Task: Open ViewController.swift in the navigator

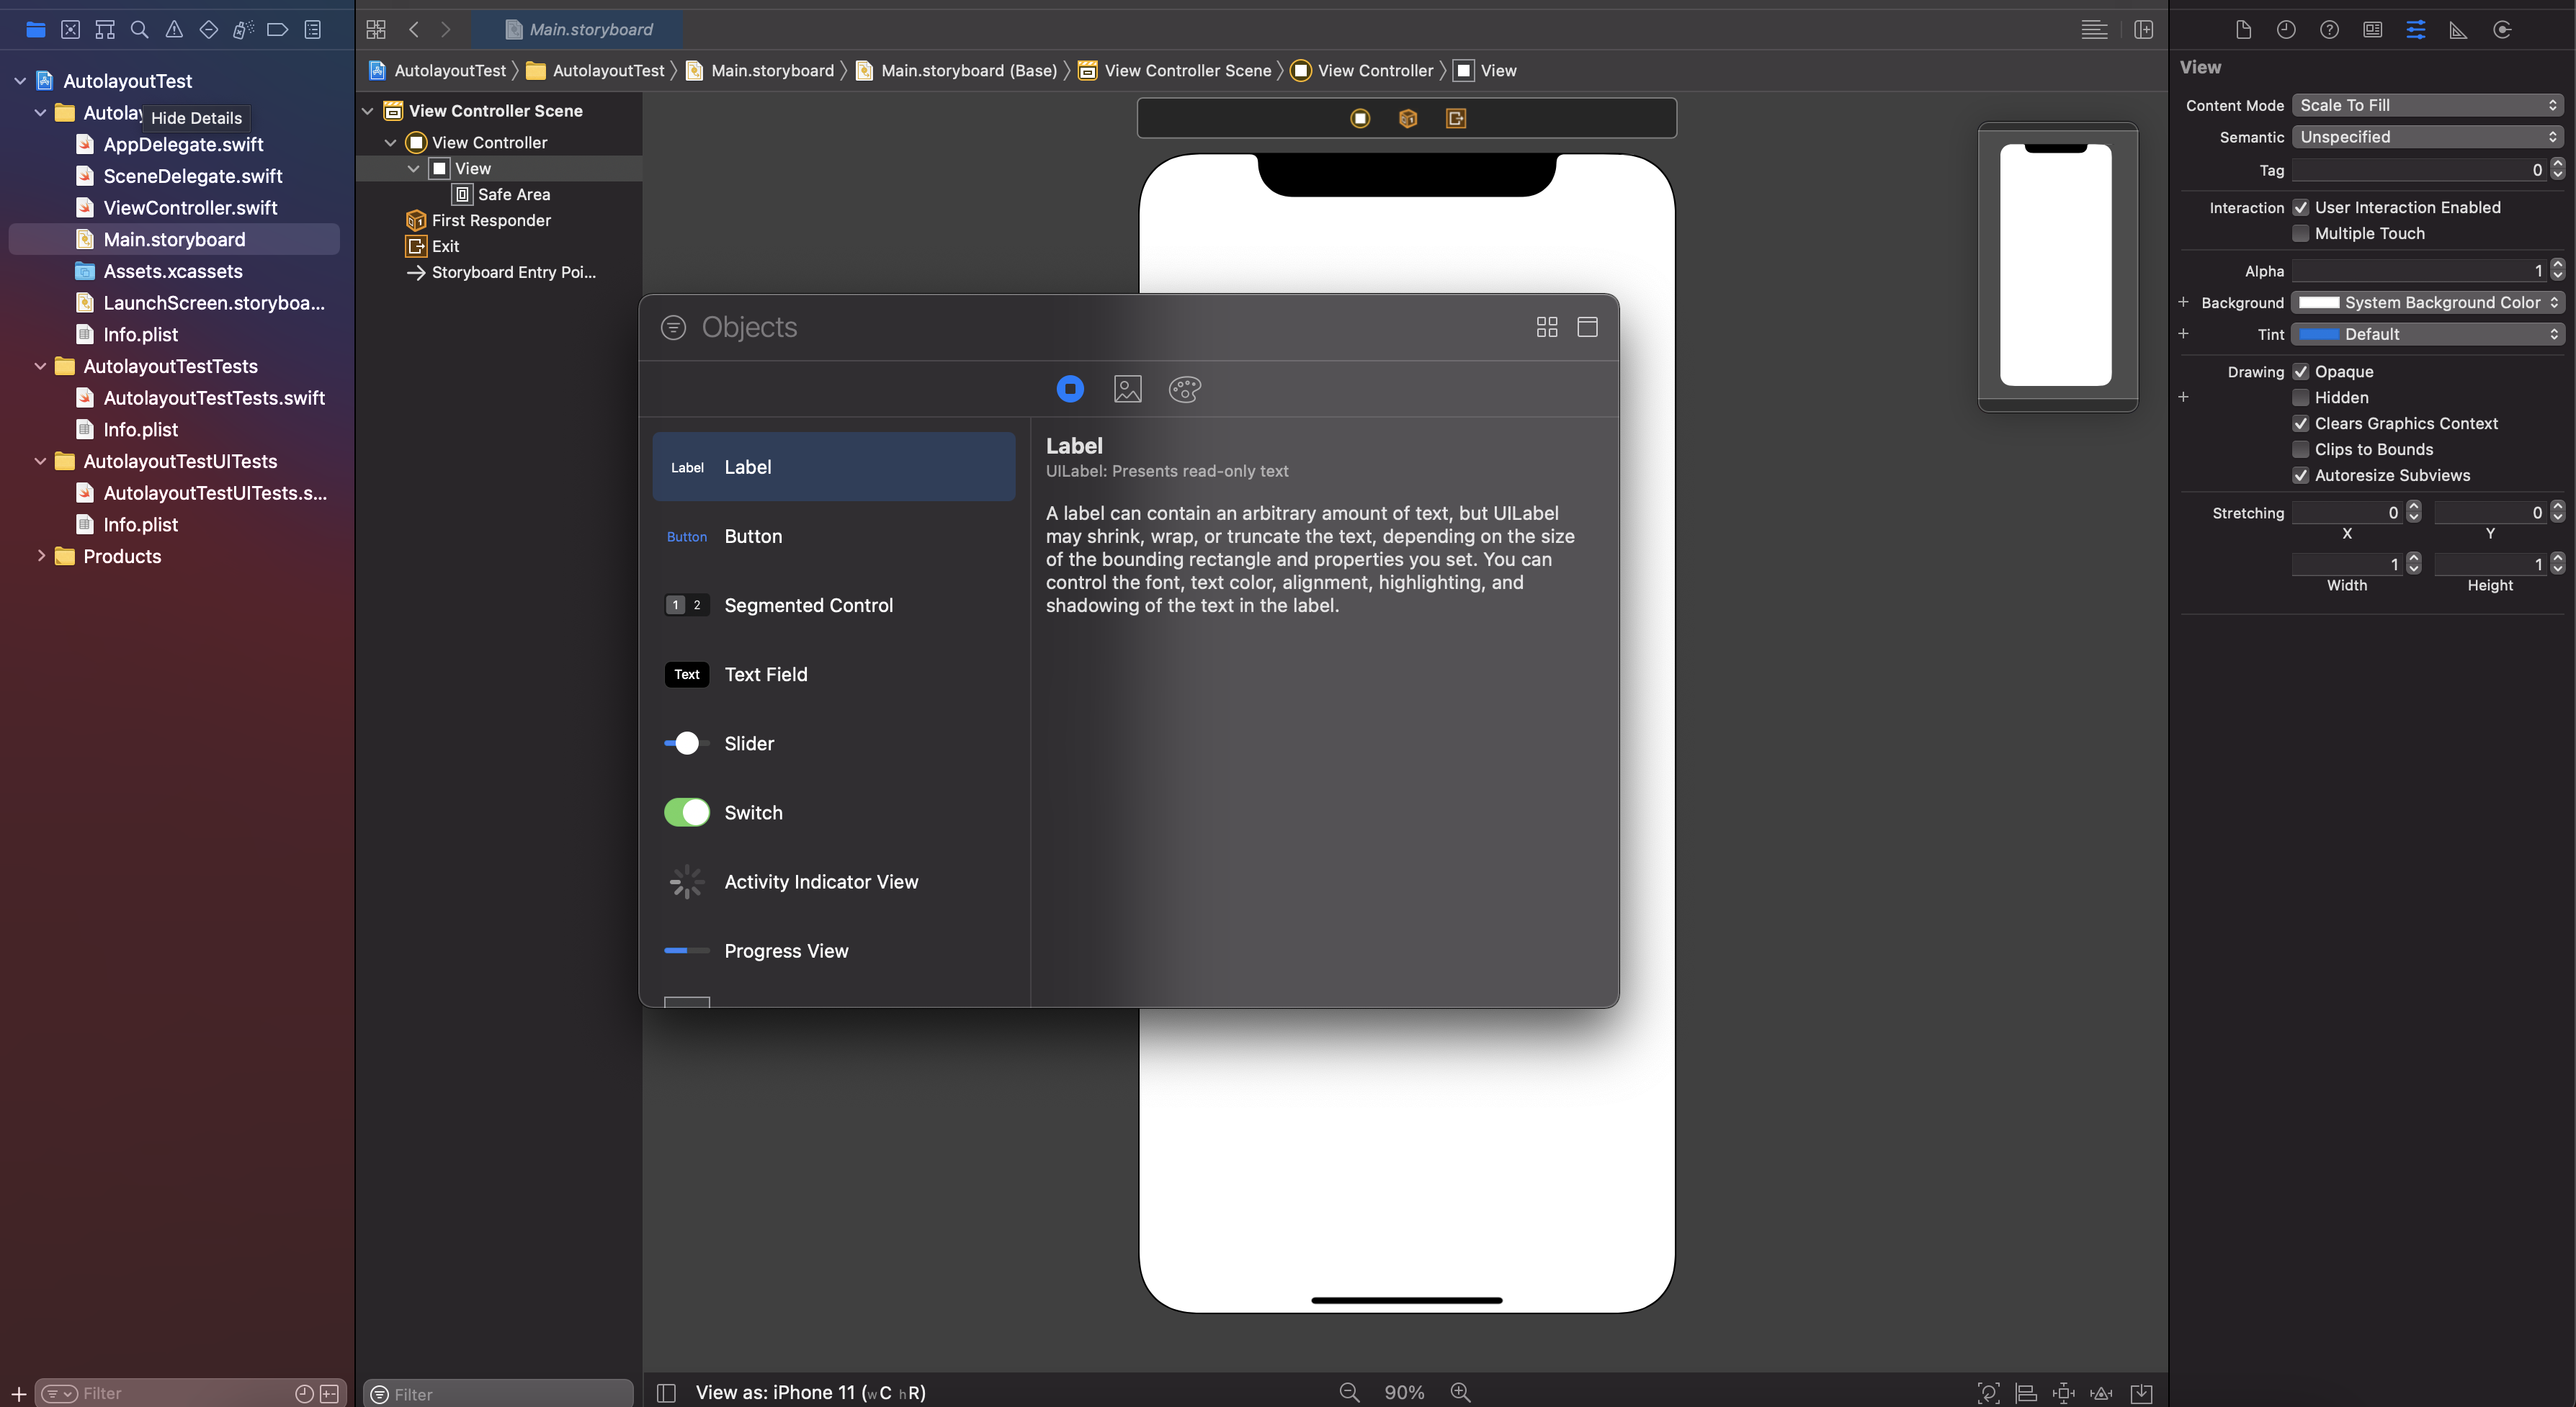Action: tap(190, 208)
